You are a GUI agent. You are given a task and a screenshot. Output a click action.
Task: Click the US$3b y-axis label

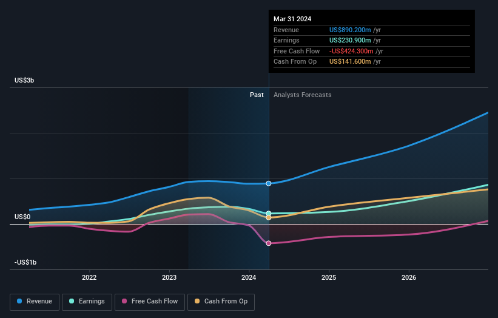click(24, 80)
